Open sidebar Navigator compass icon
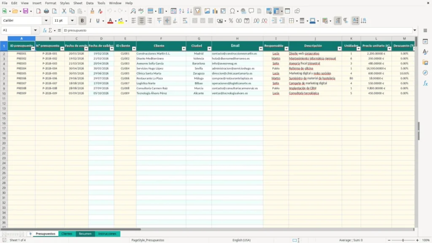The width and height of the screenshot is (432, 243). tap(425, 73)
